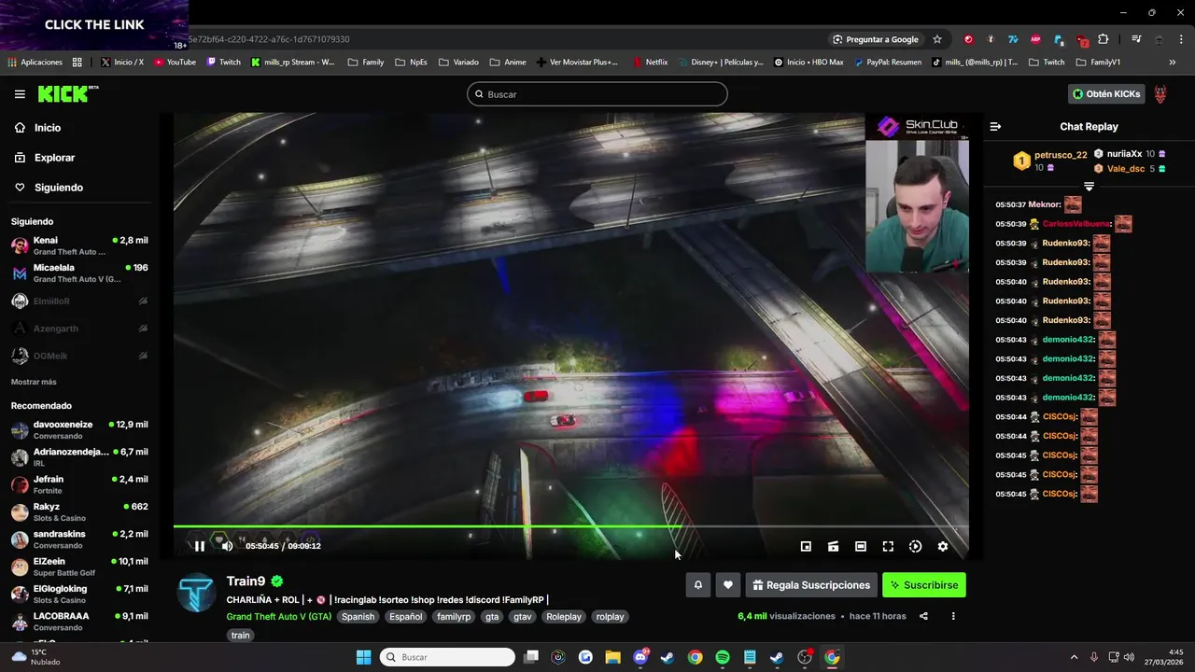Open the video more options menu
The width and height of the screenshot is (1195, 672).
(x=953, y=616)
